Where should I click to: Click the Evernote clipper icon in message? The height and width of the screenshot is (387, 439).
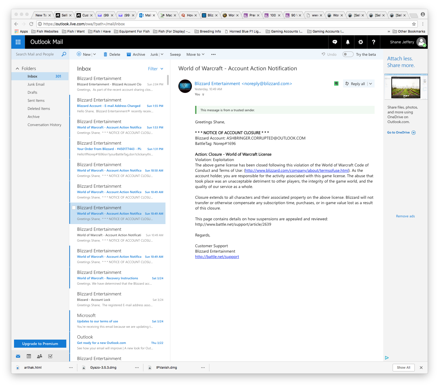pos(336,83)
